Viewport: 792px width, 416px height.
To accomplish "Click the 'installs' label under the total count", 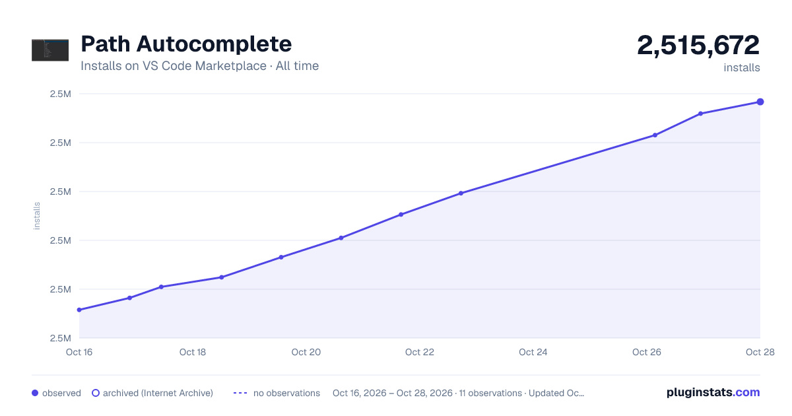I will (742, 67).
